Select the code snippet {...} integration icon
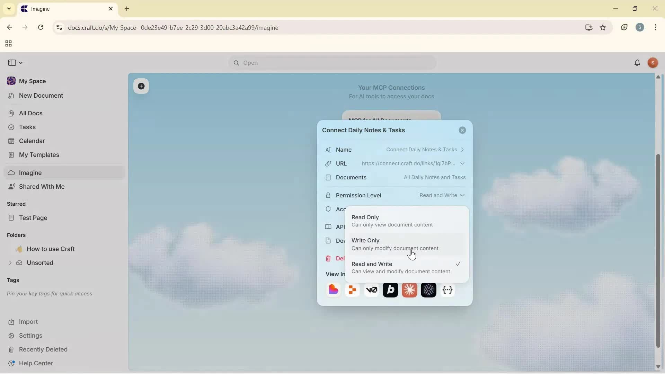The width and height of the screenshot is (665, 374). [447, 290]
